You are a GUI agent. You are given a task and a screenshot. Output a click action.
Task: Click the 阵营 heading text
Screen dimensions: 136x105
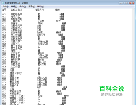tap(57, 10)
